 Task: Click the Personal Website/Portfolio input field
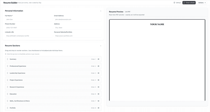pyautogui.click(x=78, y=36)
